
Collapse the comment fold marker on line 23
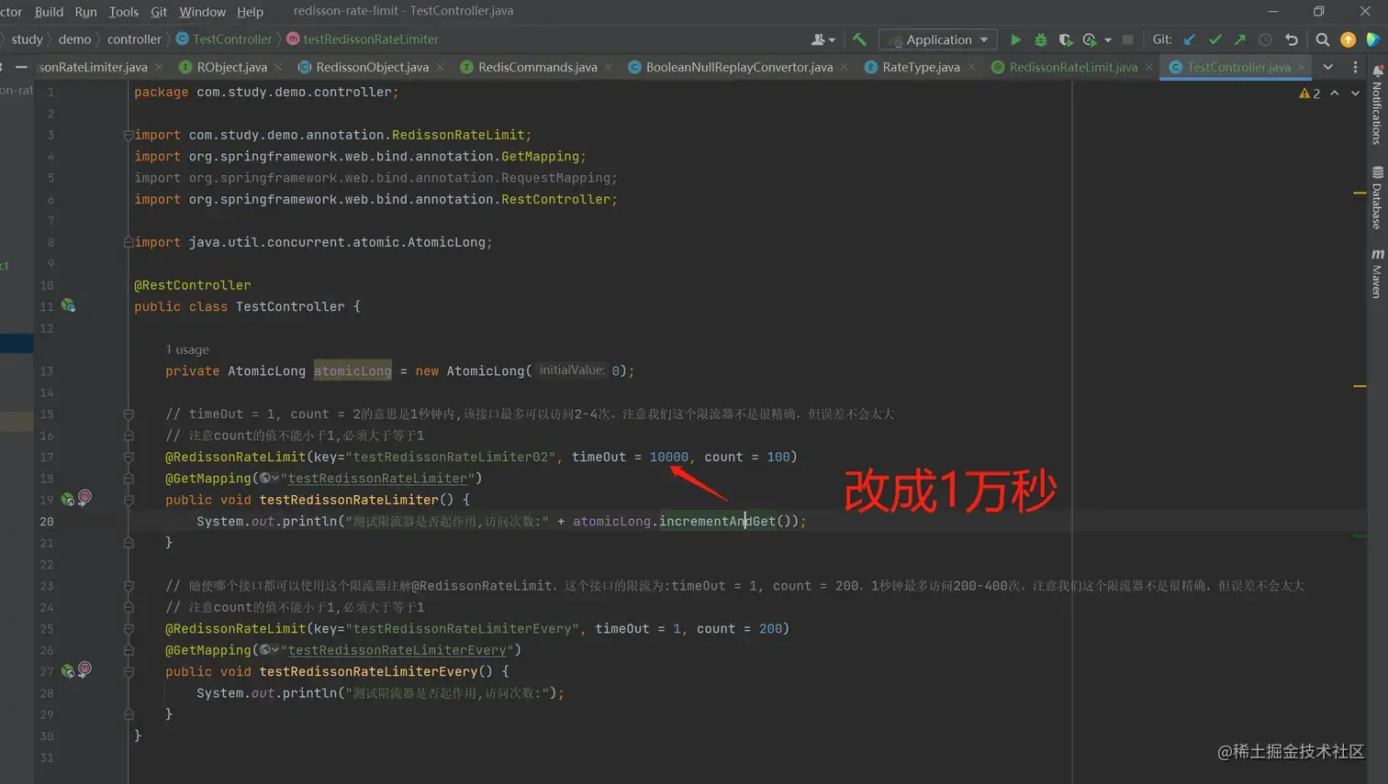coord(129,586)
